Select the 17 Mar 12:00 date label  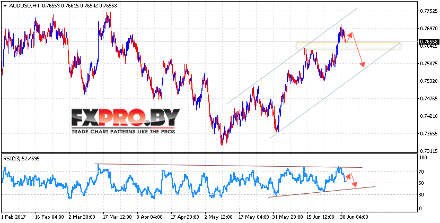(x=118, y=217)
